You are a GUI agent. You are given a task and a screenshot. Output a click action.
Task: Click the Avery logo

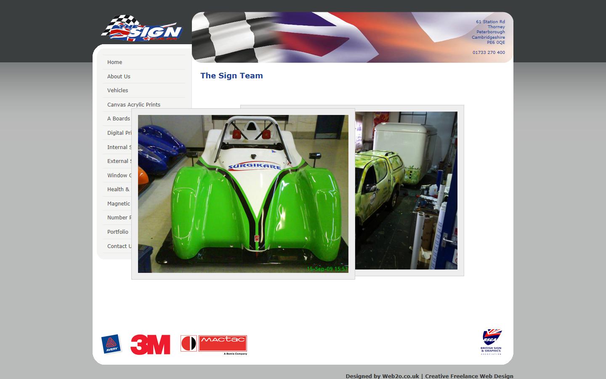(x=111, y=344)
